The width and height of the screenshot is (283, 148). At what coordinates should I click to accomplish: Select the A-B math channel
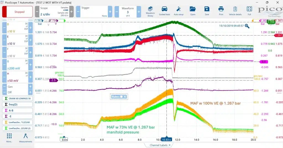(x=17, y=111)
